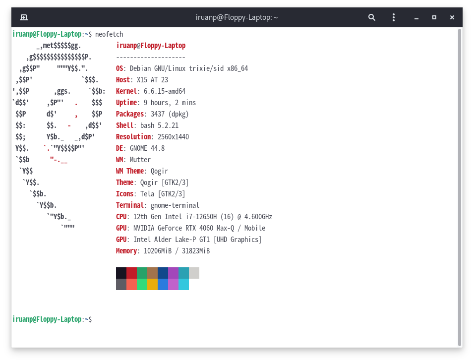This screenshot has width=474, height=363.
Task: Click the Host value X15 AT 23
Action: pos(152,80)
